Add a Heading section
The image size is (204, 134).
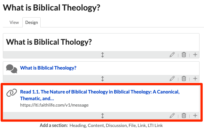[x=78, y=125]
